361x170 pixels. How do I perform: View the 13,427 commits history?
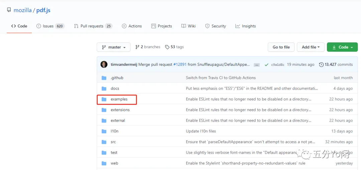(336, 65)
